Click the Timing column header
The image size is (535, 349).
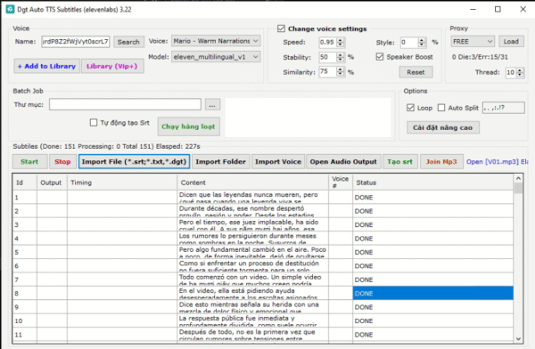click(x=122, y=183)
